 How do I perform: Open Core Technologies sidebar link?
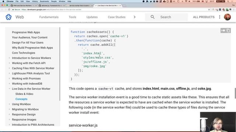(x=24, y=53)
